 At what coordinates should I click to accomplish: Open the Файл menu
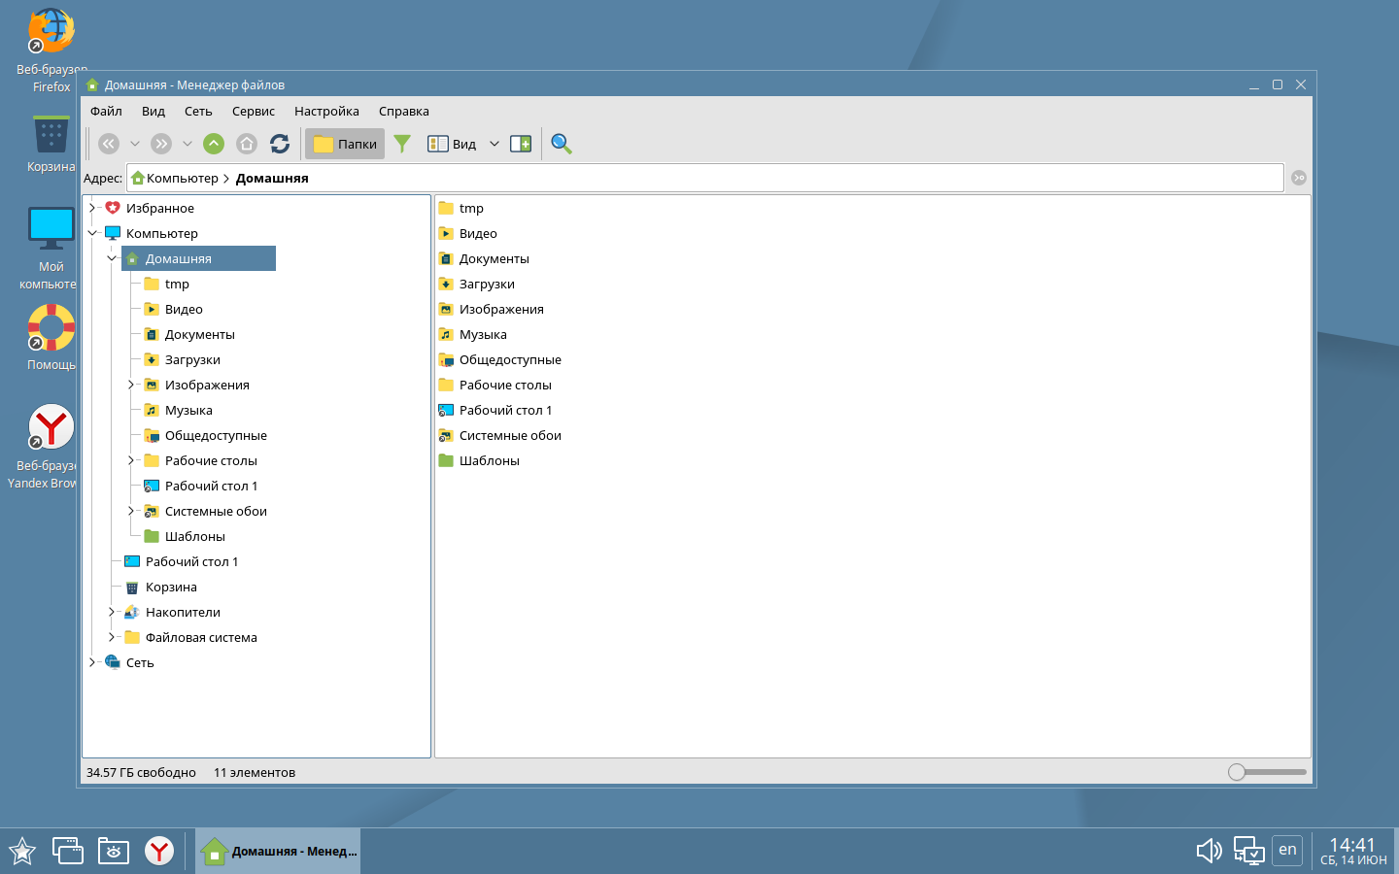[106, 111]
